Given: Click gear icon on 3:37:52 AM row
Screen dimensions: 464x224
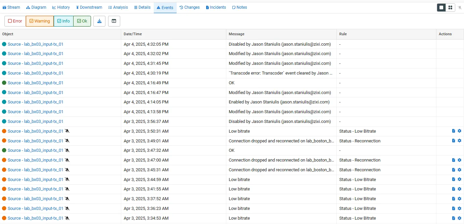Looking at the screenshot, I should tap(459, 199).
